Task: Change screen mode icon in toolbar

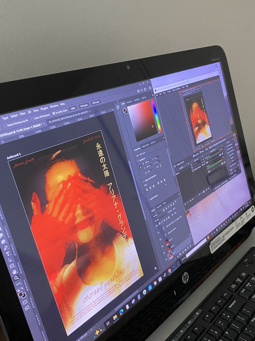Action: click(27, 308)
